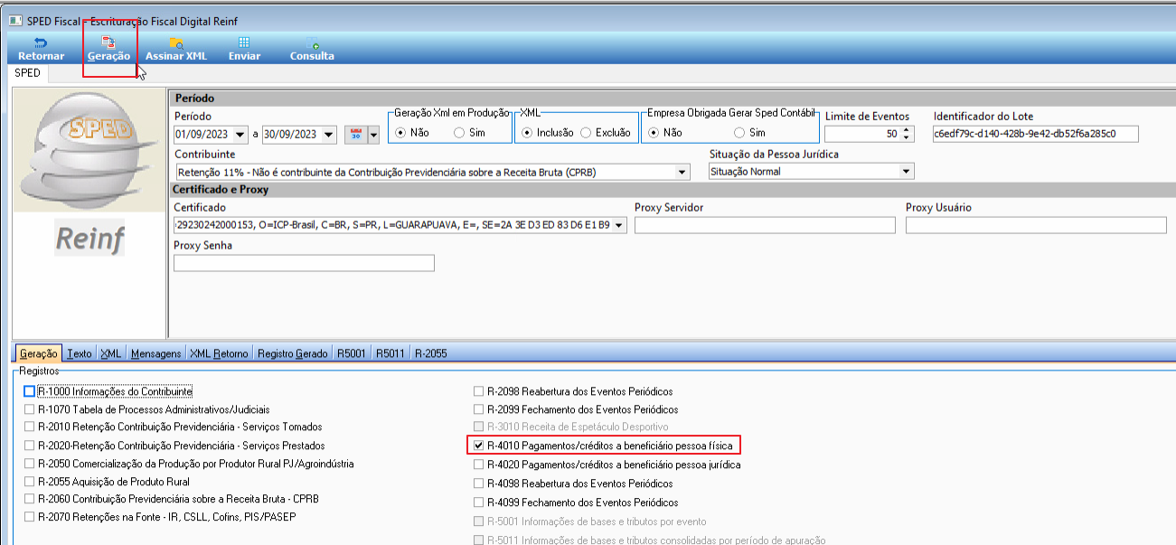
Task: Check R-2070 Retenções na Fonte checkbox
Action: [x=30, y=517]
